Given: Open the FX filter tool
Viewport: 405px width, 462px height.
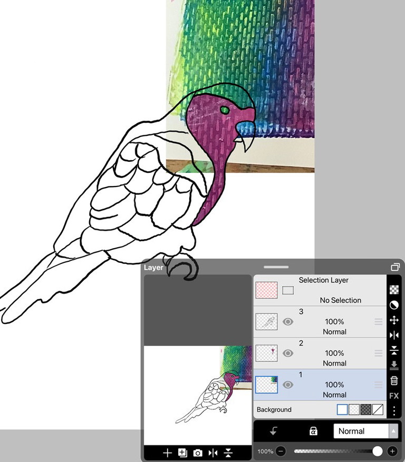Looking at the screenshot, I should [394, 396].
